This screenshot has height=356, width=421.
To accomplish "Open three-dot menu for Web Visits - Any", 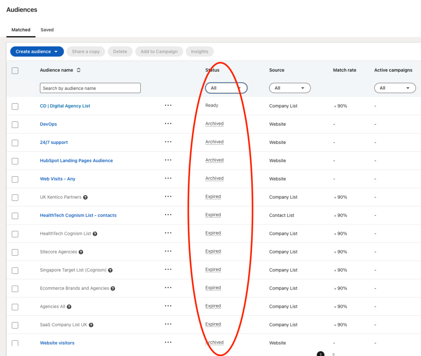I will pyautogui.click(x=168, y=178).
